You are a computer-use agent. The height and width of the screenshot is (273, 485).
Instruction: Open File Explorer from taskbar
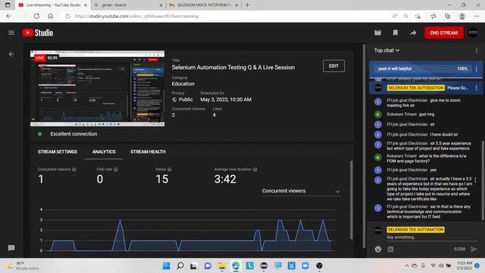[x=222, y=265]
